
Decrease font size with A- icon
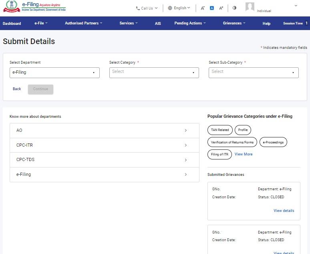pyautogui.click(x=203, y=8)
